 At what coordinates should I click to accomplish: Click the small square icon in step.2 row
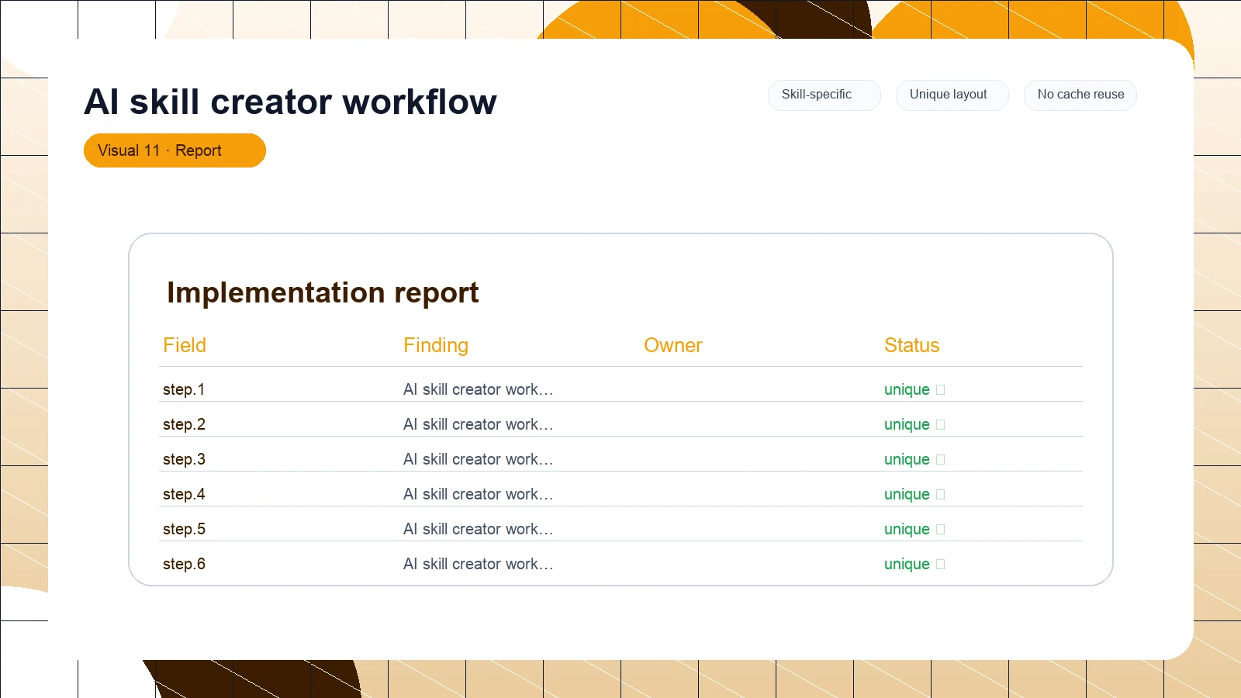(x=941, y=425)
